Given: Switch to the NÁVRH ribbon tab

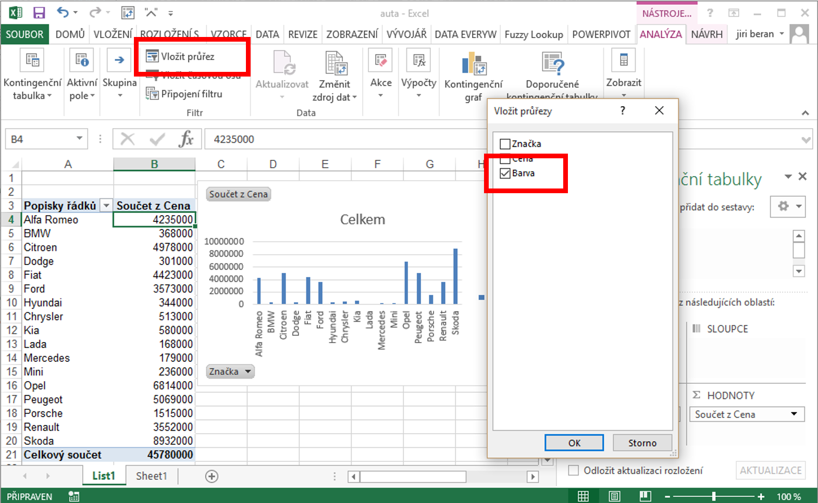Looking at the screenshot, I should coord(707,34).
